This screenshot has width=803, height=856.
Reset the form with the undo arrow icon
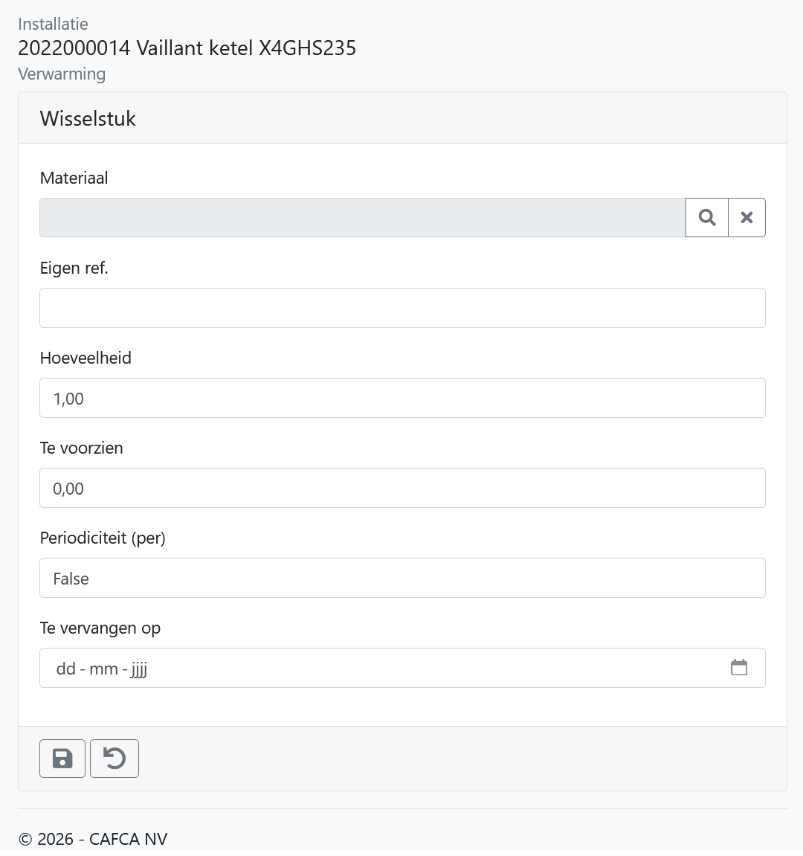point(114,759)
